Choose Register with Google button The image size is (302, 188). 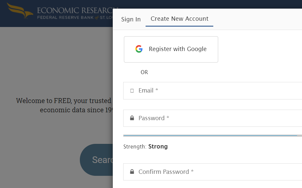[171, 49]
